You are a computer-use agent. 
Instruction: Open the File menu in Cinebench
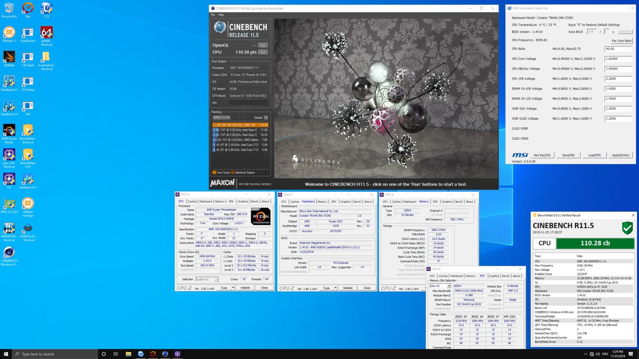pos(212,14)
